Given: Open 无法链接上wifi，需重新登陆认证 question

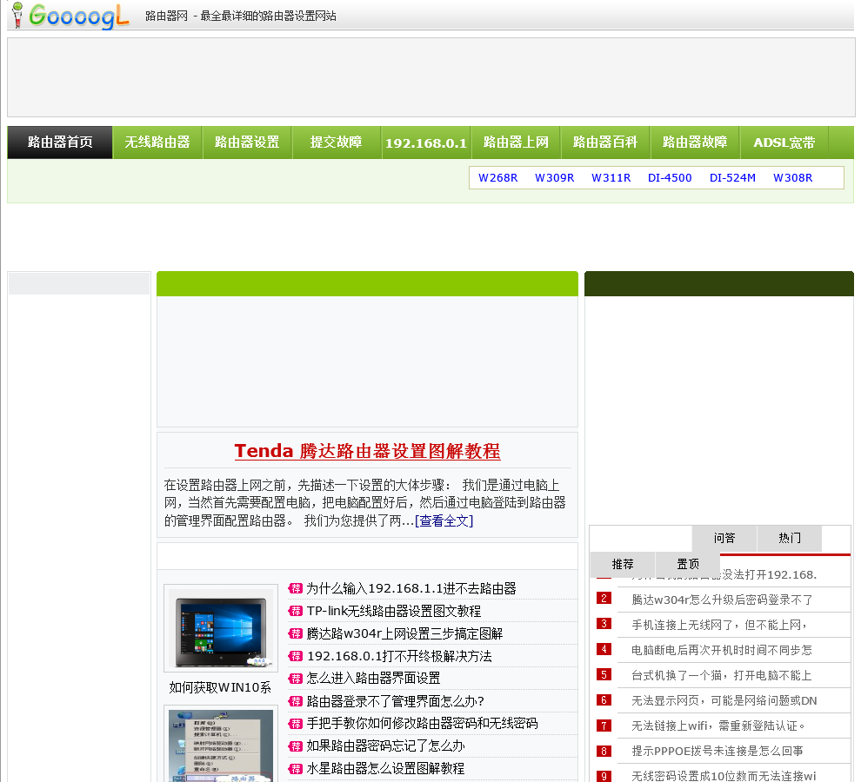Looking at the screenshot, I should pos(718,726).
